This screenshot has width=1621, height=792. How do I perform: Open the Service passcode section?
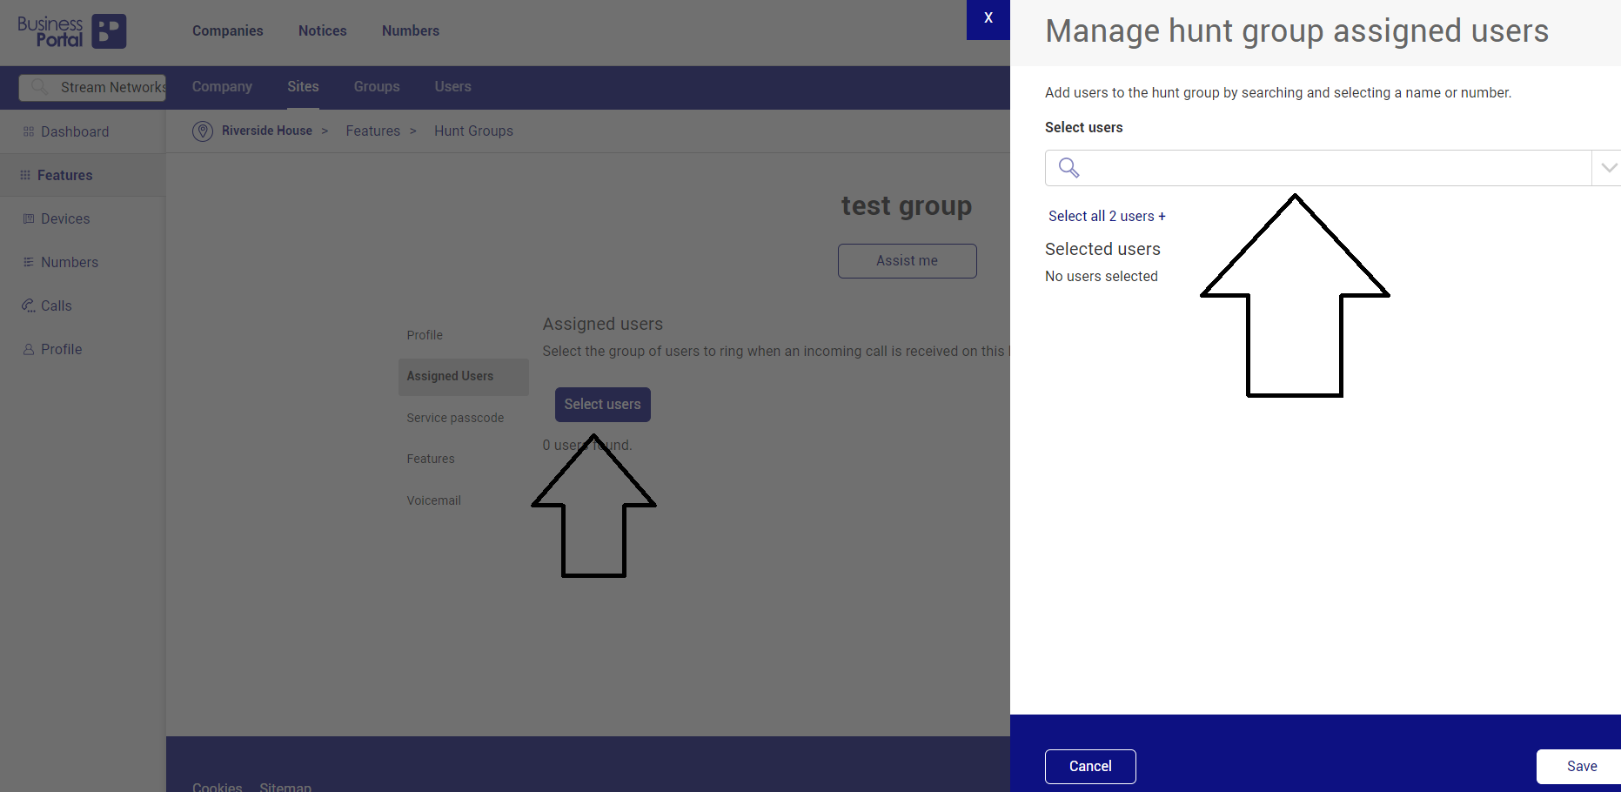point(456,418)
